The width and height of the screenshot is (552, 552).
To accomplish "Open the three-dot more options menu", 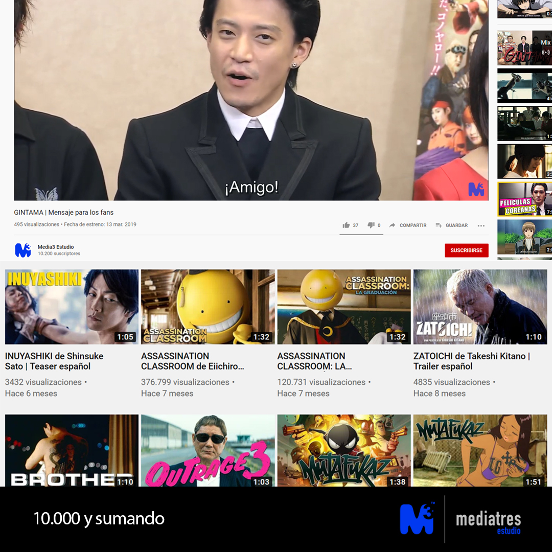I will tap(481, 226).
